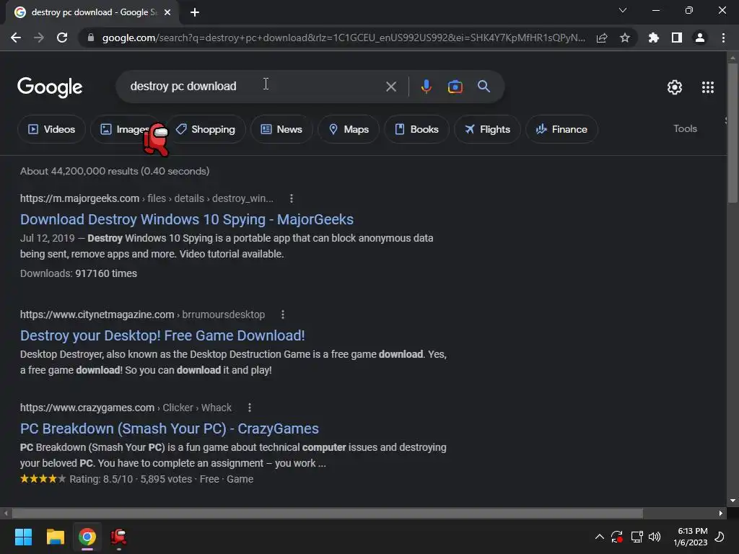Go to the Google homepage logo
Screen dimensions: 739x554
click(50, 87)
